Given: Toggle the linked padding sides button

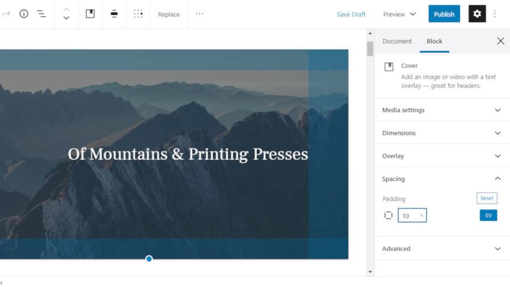Looking at the screenshot, I should pos(488,215).
